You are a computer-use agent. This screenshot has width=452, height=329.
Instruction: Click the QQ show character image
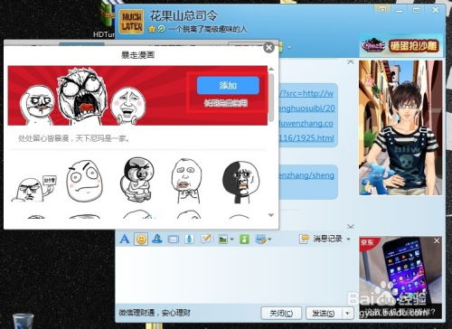400,127
